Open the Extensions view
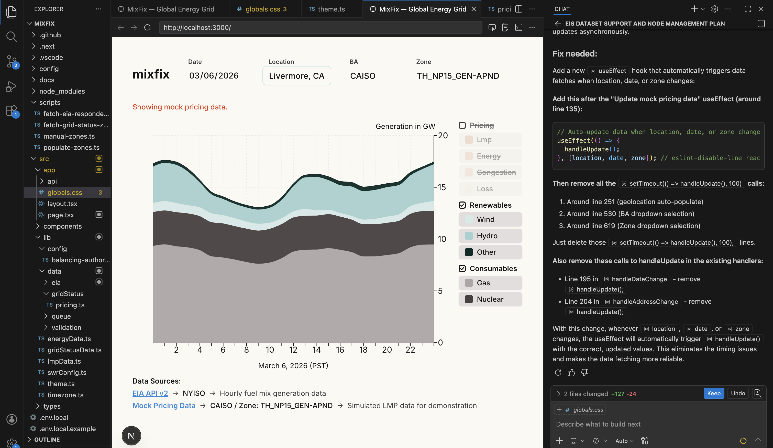 click(x=11, y=111)
